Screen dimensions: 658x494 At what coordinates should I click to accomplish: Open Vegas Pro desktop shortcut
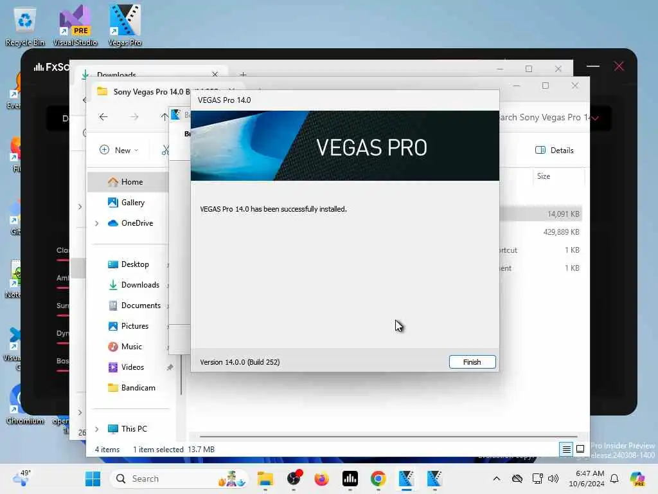click(x=125, y=26)
